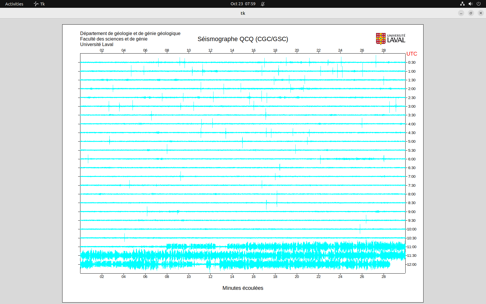
Task: Click the red UTC axis label
Action: (412, 54)
